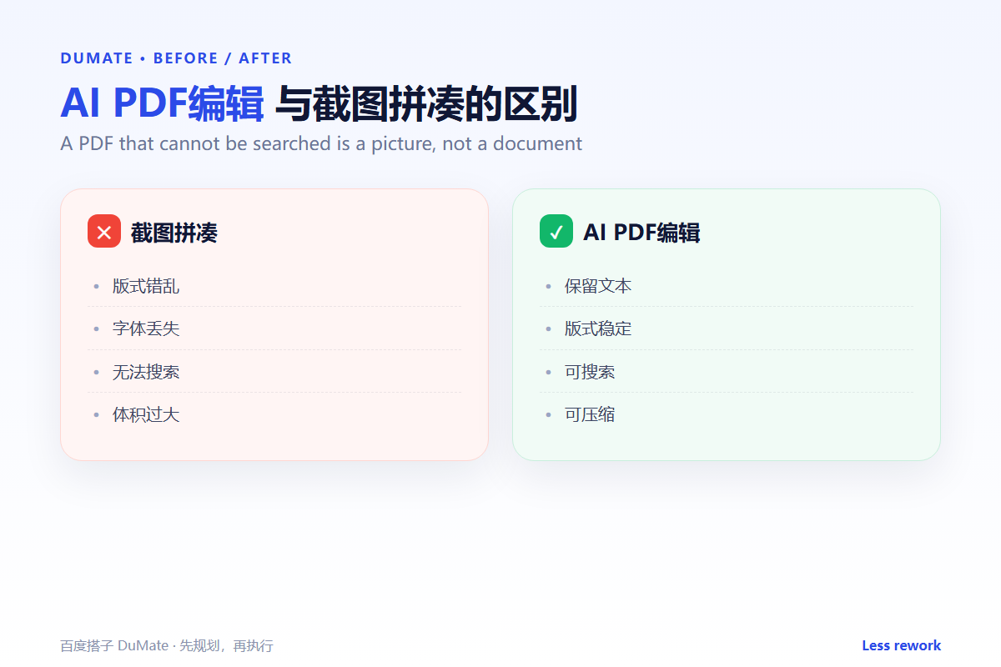
Task: Click the red X icon beside 截图拼凑
Action: tap(104, 231)
